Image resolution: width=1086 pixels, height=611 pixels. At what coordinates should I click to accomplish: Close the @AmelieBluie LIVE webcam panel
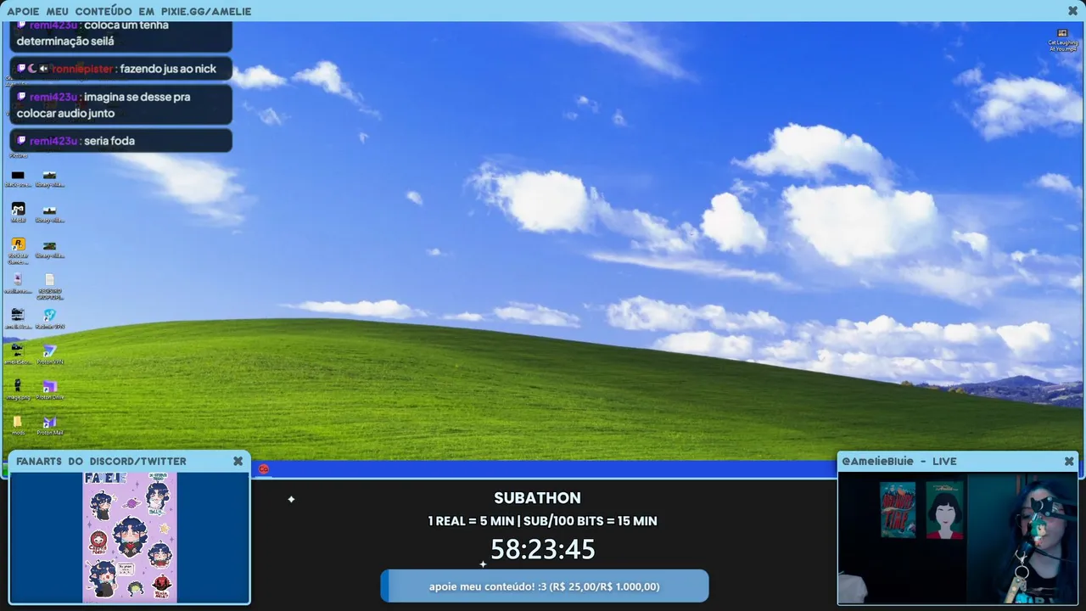(1069, 461)
